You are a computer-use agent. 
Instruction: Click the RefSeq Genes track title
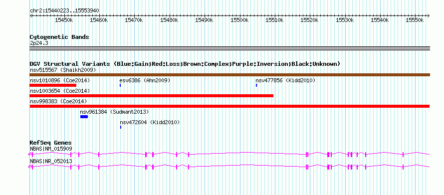point(50,143)
